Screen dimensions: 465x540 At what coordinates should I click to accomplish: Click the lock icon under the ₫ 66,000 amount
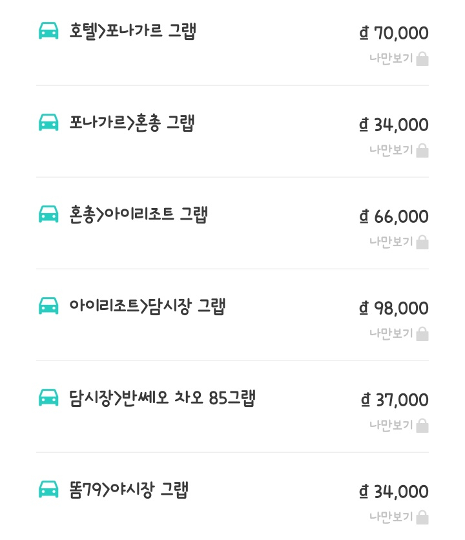422,243
